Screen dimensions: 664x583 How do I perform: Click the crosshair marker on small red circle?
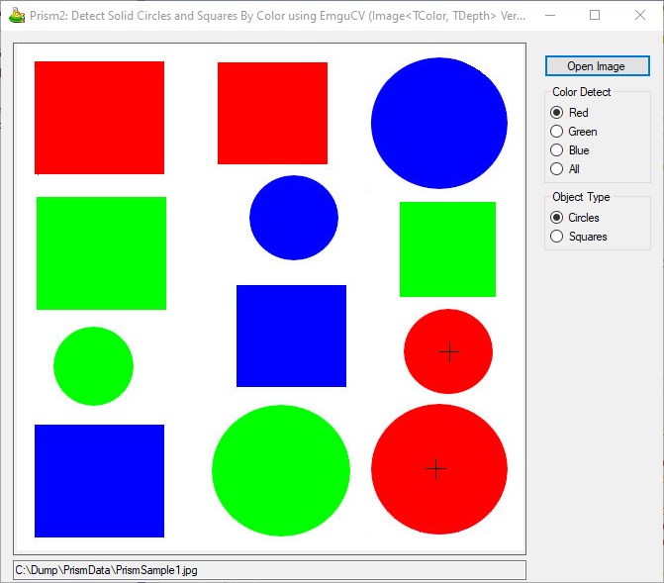449,351
